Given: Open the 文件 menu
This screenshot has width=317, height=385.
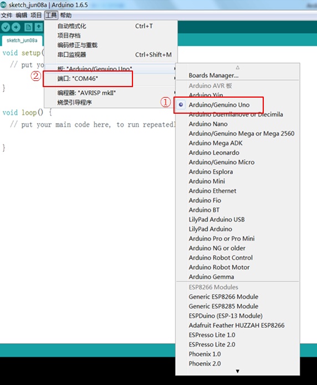Looking at the screenshot, I should point(7,16).
